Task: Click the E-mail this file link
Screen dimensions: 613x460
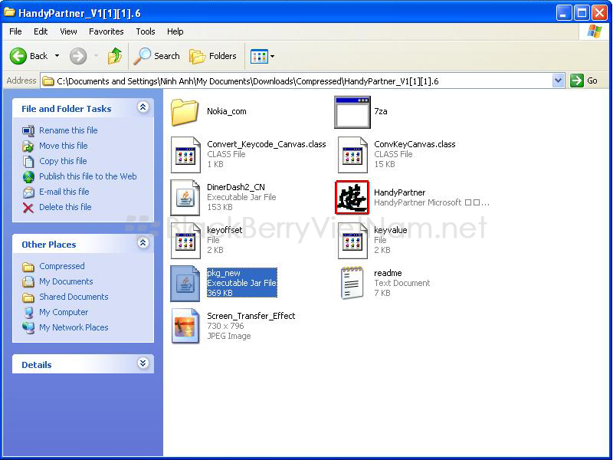Action: point(64,192)
